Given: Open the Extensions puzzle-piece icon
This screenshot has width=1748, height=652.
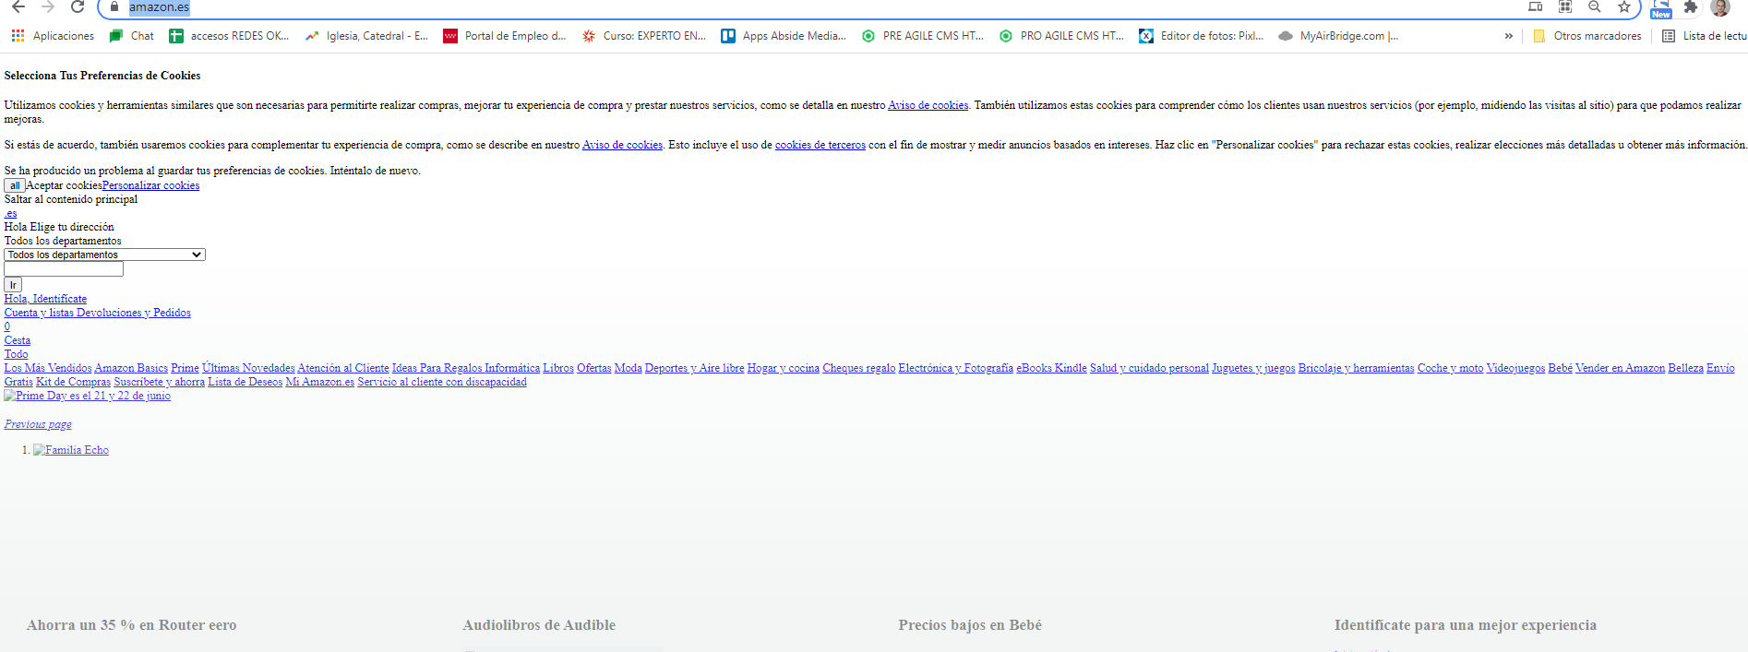Looking at the screenshot, I should [x=1690, y=7].
